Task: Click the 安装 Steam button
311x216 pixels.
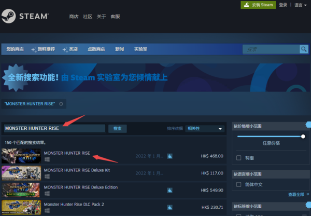Action: 258,5
